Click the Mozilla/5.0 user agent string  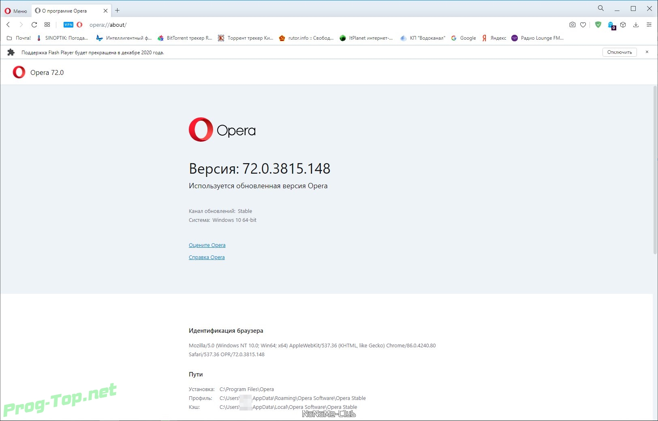(312, 350)
